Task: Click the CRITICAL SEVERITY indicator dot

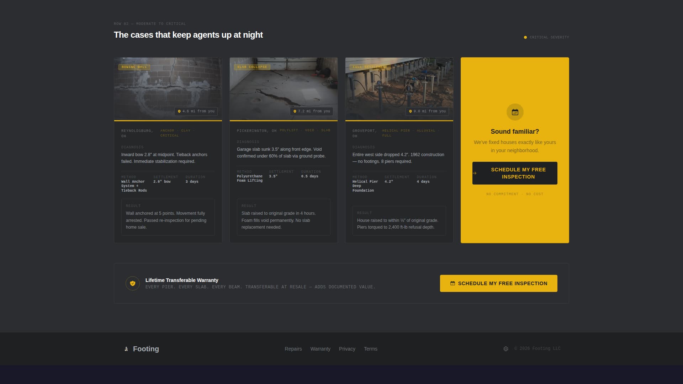Action: point(525,37)
